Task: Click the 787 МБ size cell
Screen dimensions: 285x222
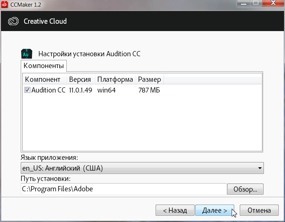Action: click(x=149, y=90)
